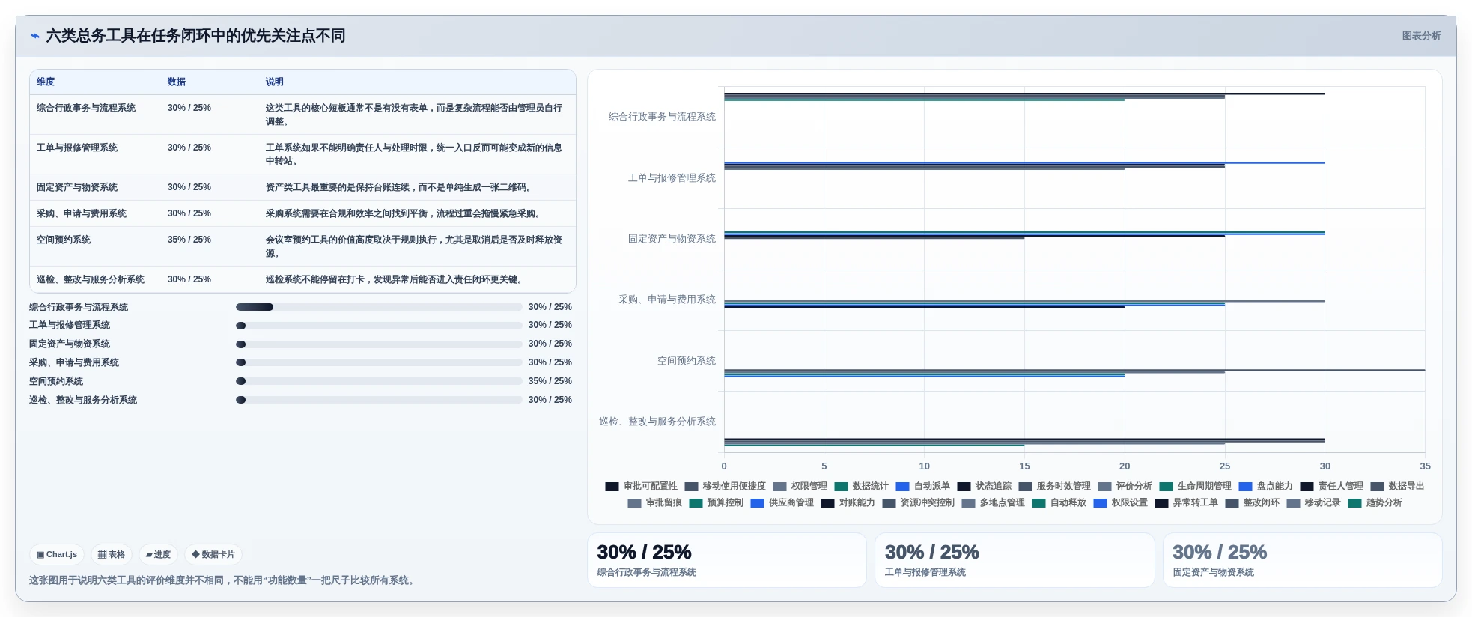Hide the 预算控制 dataset in the legend
Screen dimensions: 1472x617
(x=716, y=503)
